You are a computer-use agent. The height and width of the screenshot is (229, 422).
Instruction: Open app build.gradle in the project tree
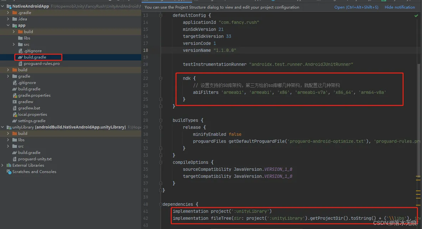tap(35, 57)
